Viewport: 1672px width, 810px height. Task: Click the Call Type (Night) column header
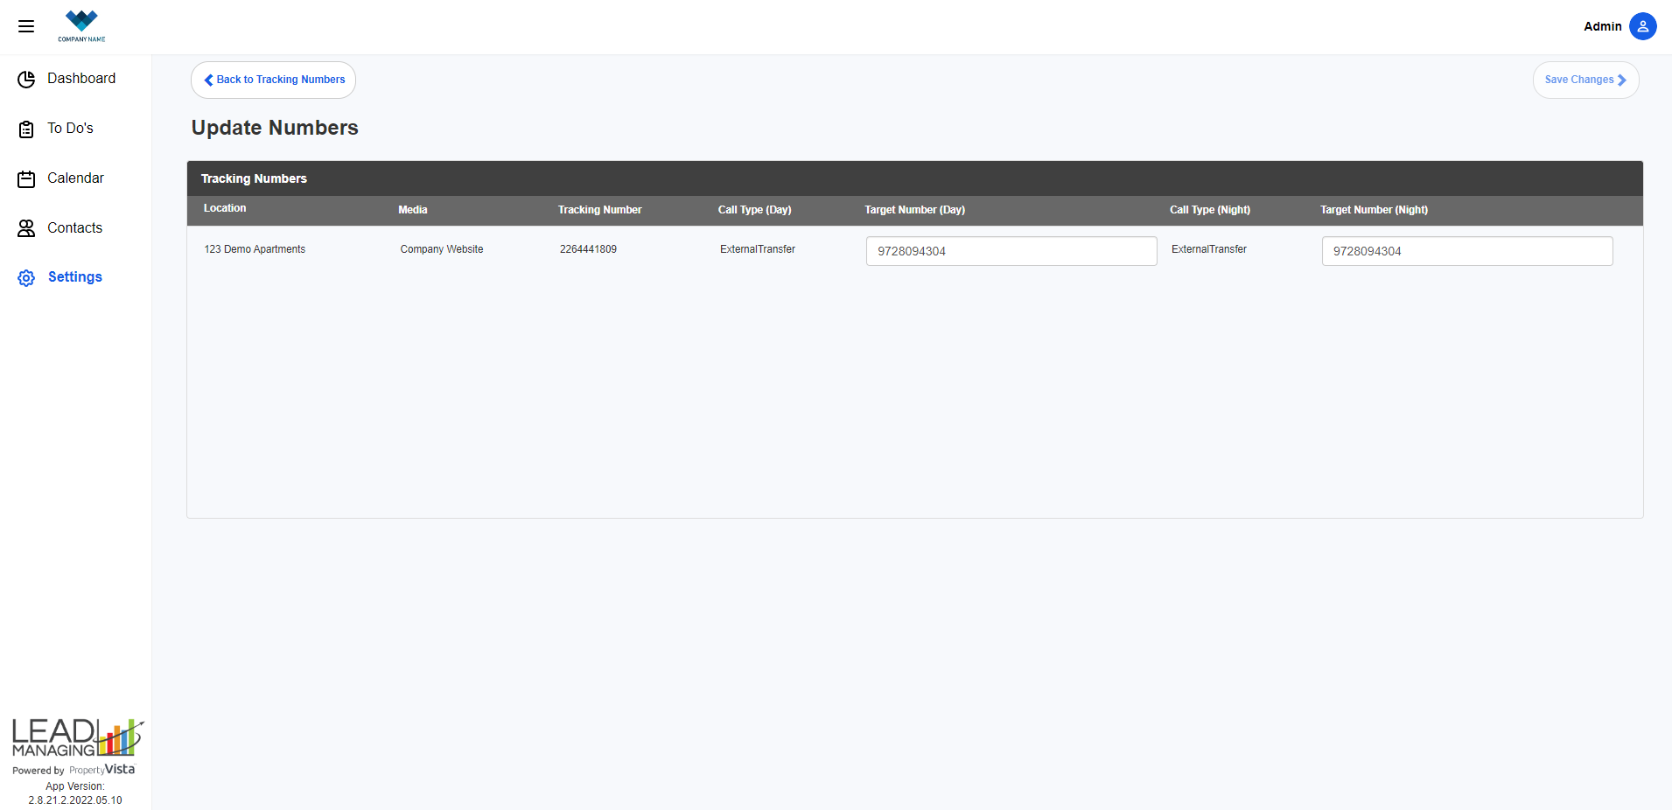coord(1210,210)
